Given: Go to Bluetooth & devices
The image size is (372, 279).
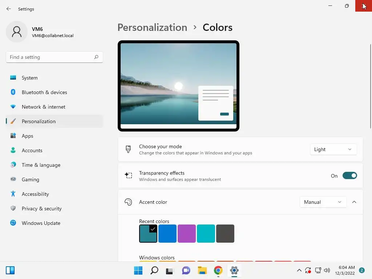Looking at the screenshot, I should coord(54,92).
